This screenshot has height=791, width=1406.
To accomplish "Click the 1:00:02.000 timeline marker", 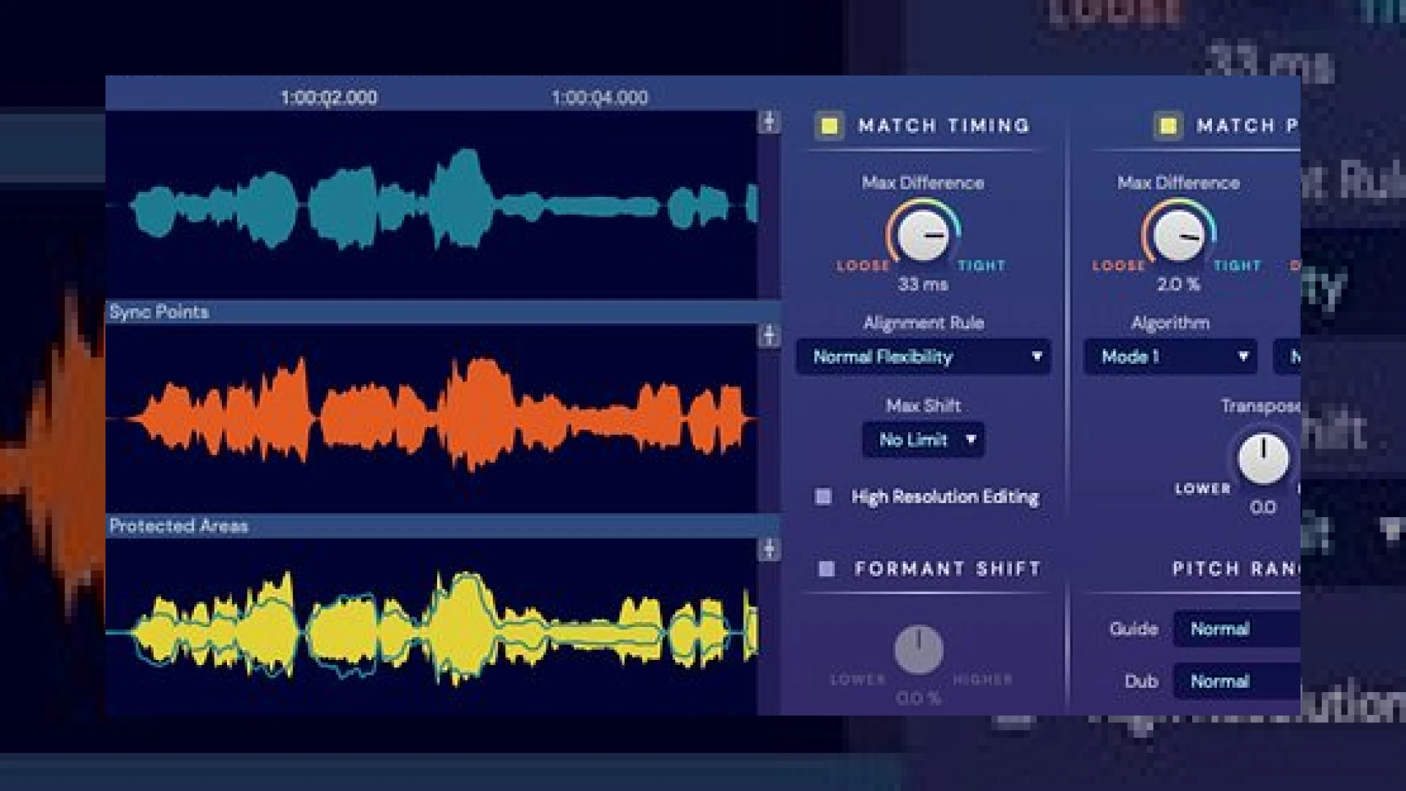I will click(x=330, y=97).
